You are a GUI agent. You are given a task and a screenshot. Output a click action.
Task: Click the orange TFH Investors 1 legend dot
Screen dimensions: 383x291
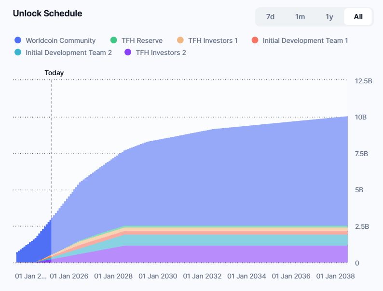point(180,40)
